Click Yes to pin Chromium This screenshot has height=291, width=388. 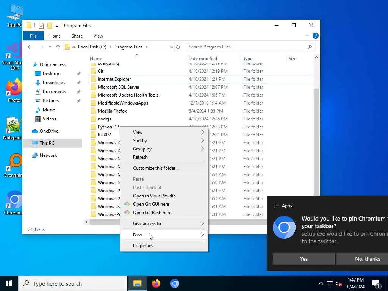(304, 259)
